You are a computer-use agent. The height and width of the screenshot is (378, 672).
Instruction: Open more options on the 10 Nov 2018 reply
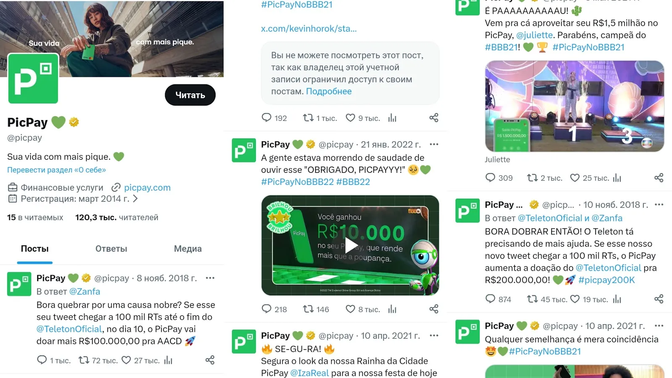(659, 205)
